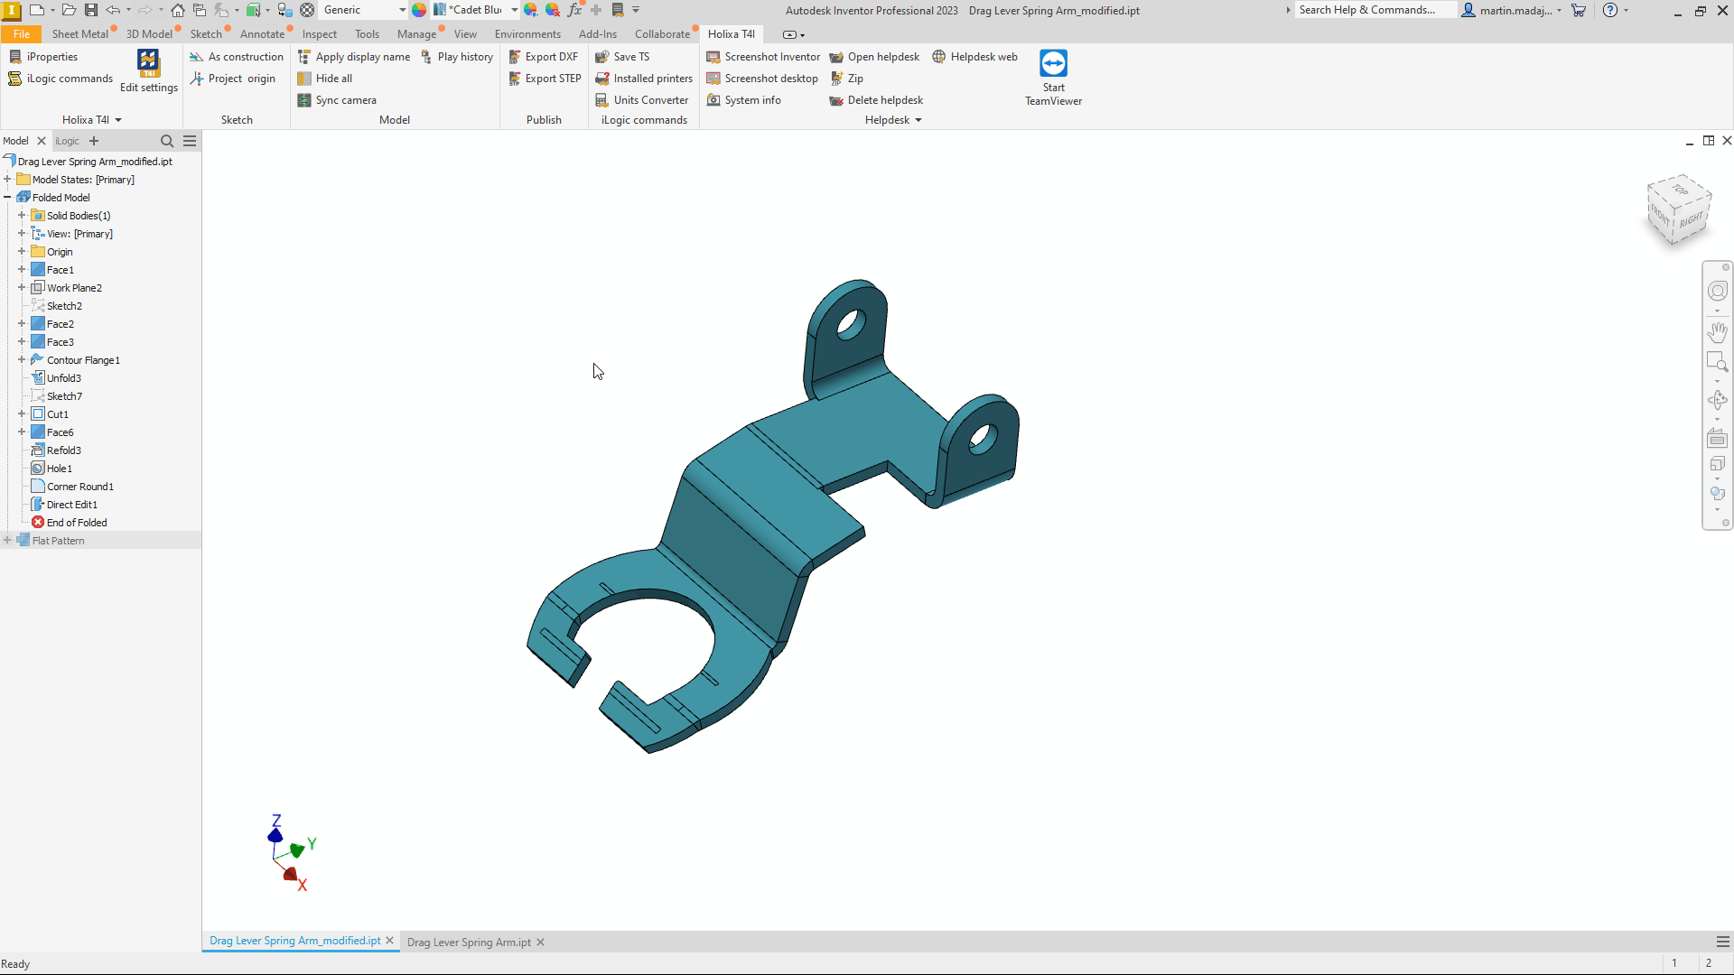Switch to the Drag Lever Spring Arm.ipt document tab
Image resolution: width=1734 pixels, height=975 pixels.
pyautogui.click(x=469, y=942)
